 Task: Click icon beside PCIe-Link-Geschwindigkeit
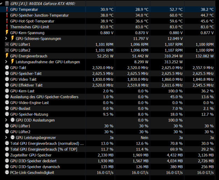7,172
